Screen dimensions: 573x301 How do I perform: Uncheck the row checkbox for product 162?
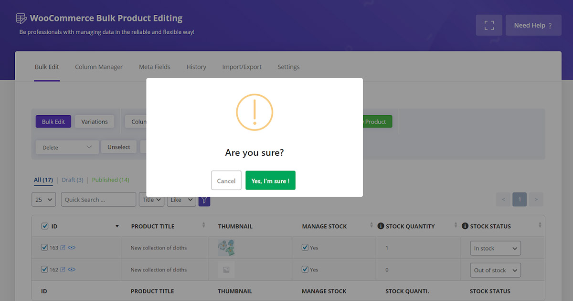(44, 270)
